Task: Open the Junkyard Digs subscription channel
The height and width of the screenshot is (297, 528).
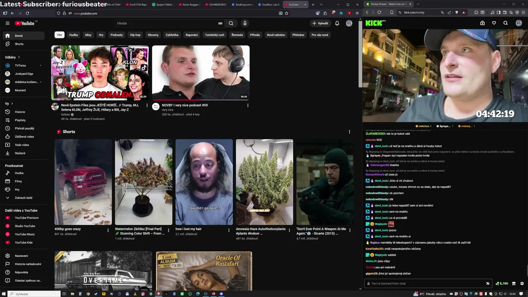Action: pos(24,74)
